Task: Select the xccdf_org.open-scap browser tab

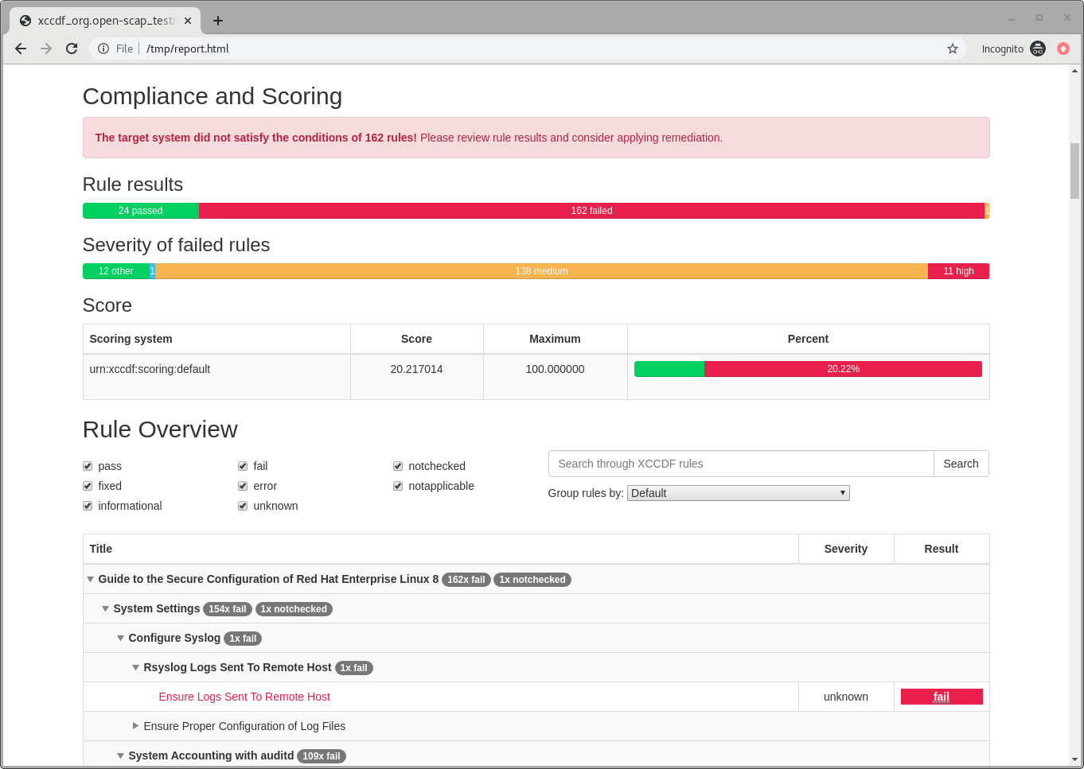Action: click(103, 21)
